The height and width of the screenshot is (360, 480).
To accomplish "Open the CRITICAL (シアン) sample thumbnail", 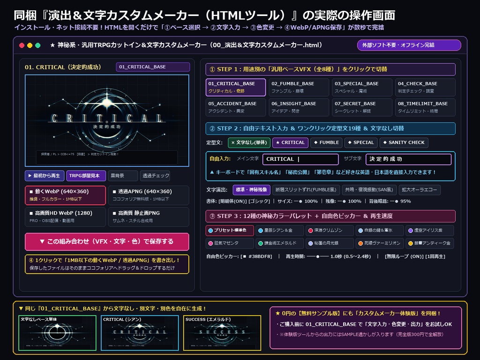I will [x=140, y=333].
